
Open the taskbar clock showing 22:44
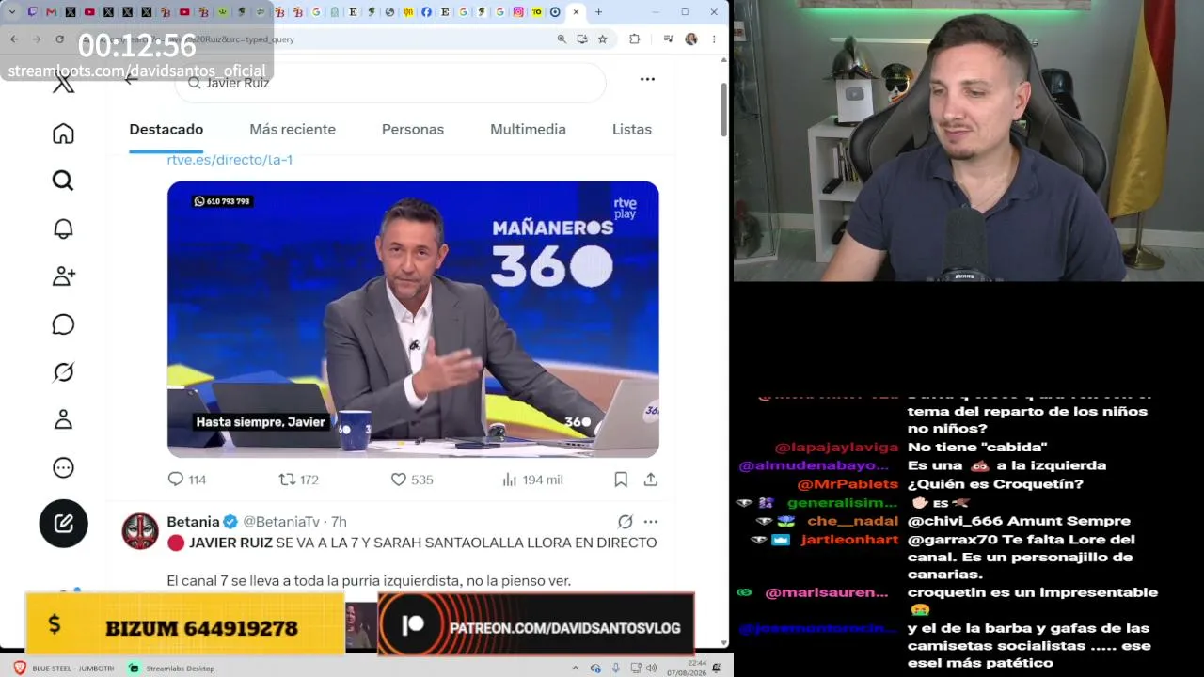(687, 669)
